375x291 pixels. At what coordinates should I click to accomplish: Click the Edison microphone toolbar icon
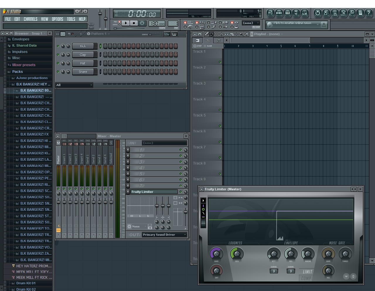coord(352,13)
